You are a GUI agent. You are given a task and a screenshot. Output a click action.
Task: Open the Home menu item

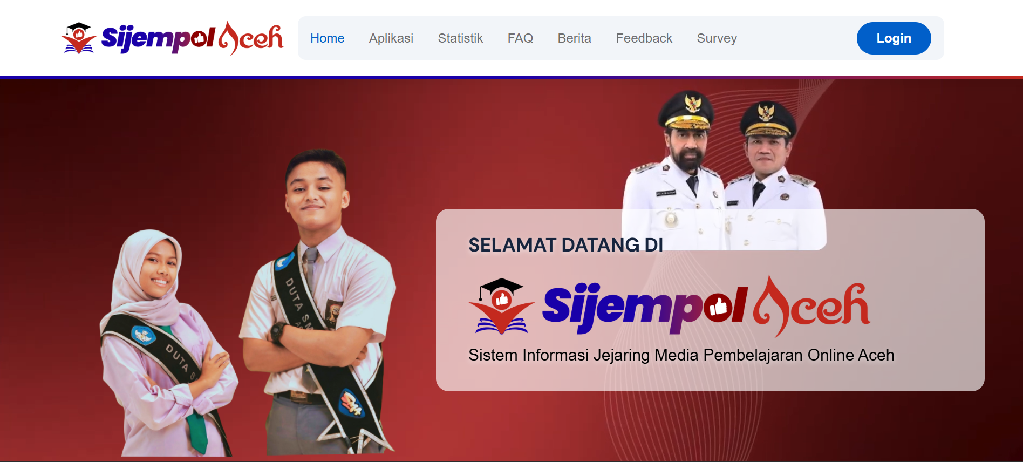tap(327, 38)
